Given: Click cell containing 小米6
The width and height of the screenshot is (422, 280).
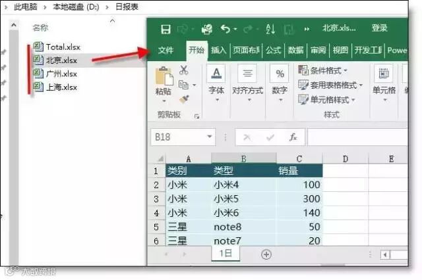Looking at the screenshot, I should (x=244, y=213).
